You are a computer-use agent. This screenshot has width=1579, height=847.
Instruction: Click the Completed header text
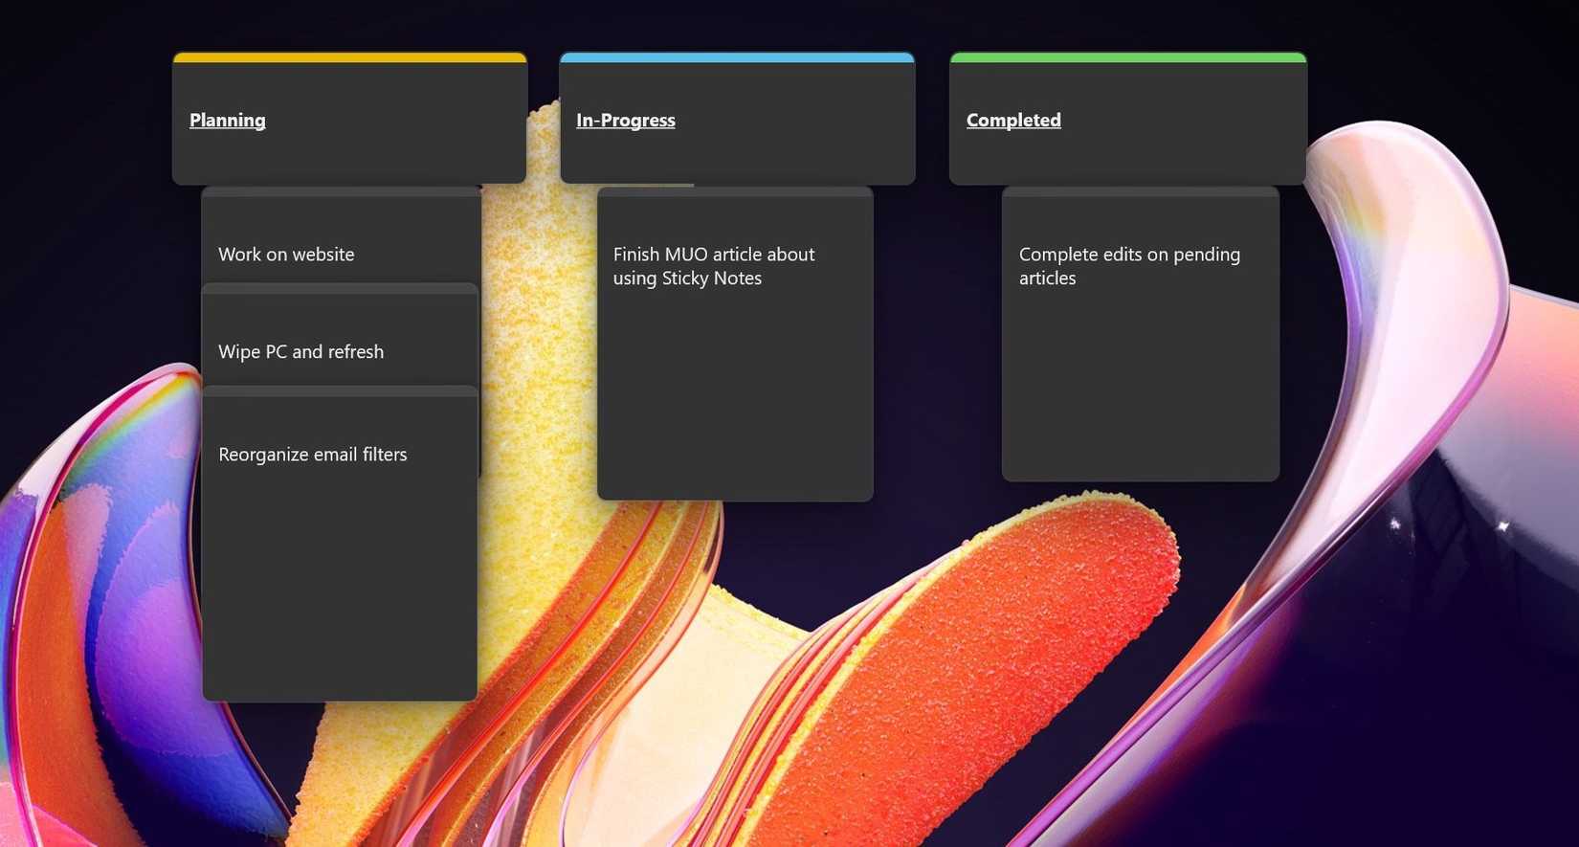click(x=1013, y=121)
